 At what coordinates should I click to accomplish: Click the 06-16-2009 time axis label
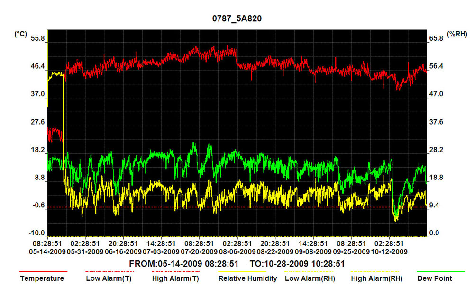coord(123,251)
